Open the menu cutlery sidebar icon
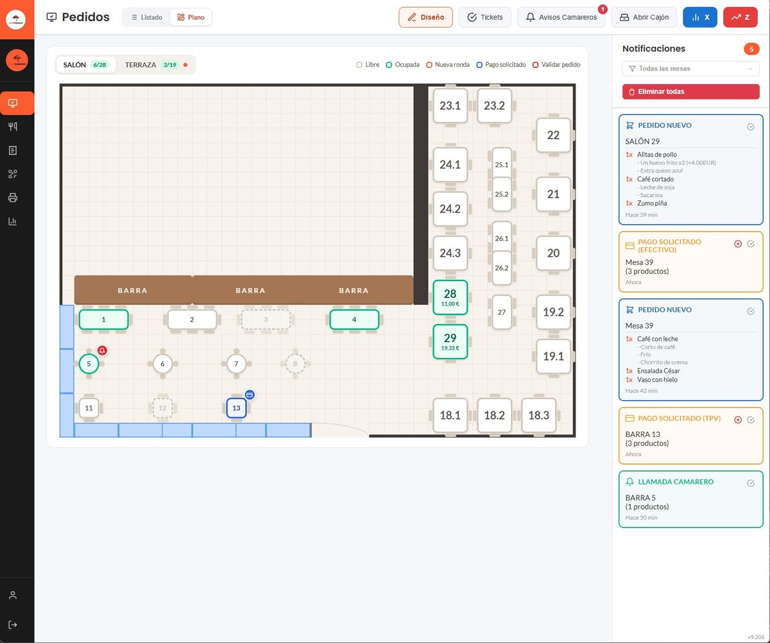This screenshot has width=770, height=643. (x=13, y=126)
